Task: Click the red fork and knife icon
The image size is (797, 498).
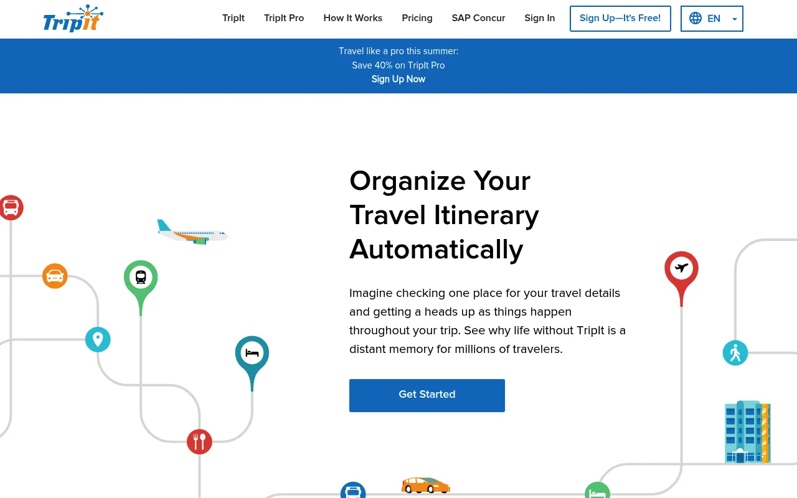Action: (x=199, y=441)
